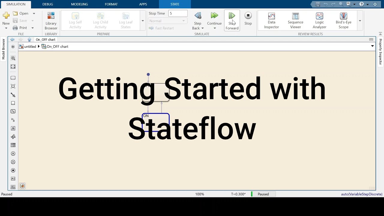Expand the address bar dropdown arrow
Viewport: 384px width, 216px height.
372,46
